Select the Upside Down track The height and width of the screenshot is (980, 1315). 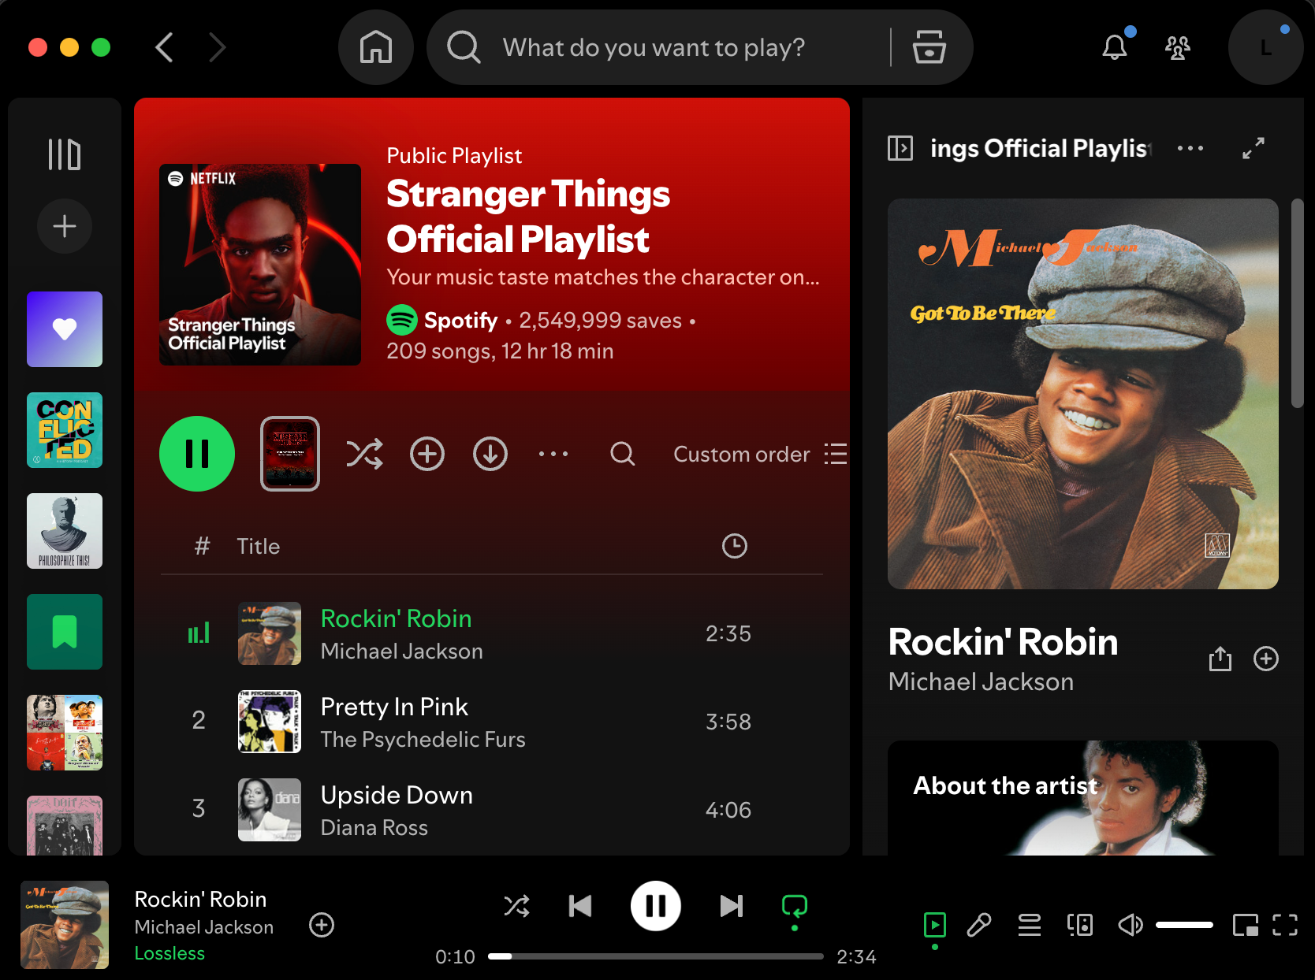click(492, 810)
